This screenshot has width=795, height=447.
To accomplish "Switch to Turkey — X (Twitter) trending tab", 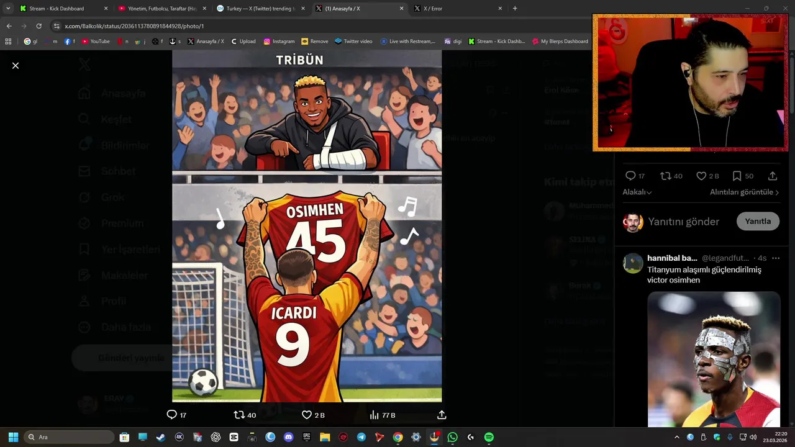I will tap(260, 9).
